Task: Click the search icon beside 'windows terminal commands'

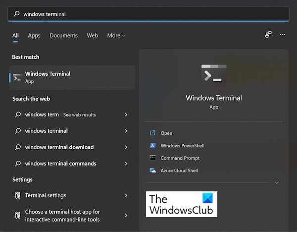Action: (18, 164)
